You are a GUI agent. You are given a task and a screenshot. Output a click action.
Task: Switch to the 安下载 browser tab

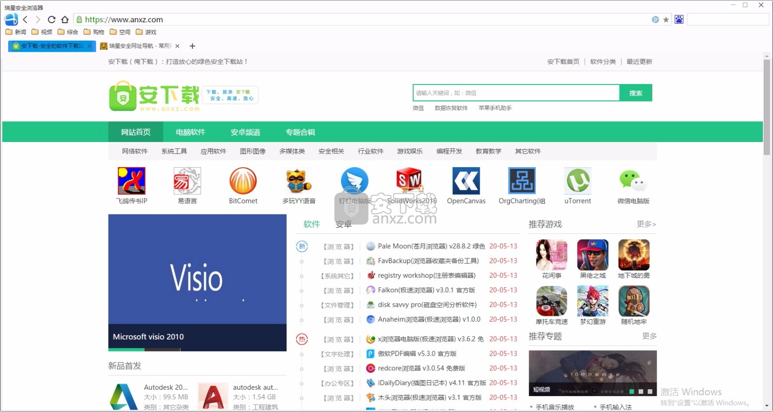click(x=52, y=46)
